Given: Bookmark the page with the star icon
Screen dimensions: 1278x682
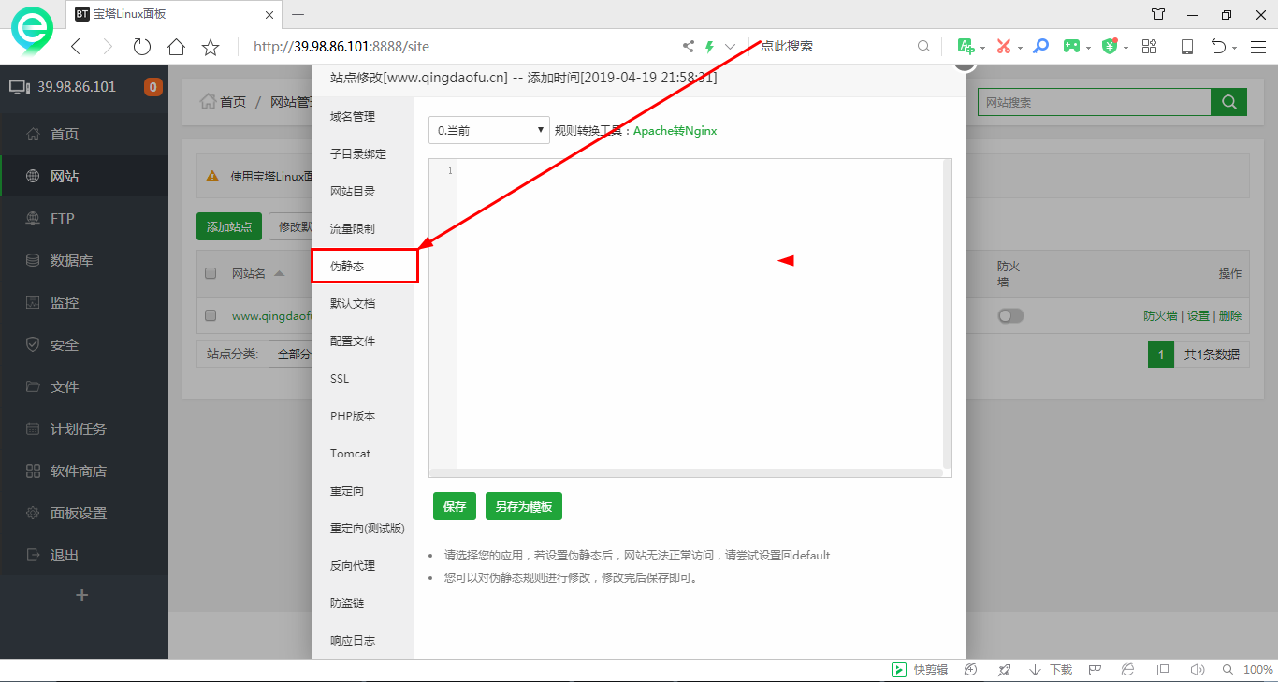Looking at the screenshot, I should 211,46.
